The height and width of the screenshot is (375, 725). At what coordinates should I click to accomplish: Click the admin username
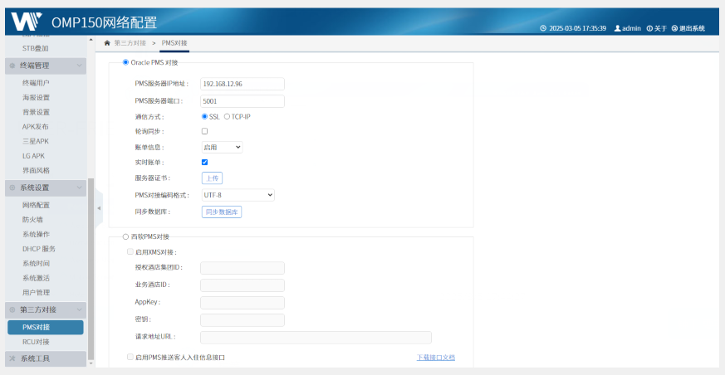point(631,28)
